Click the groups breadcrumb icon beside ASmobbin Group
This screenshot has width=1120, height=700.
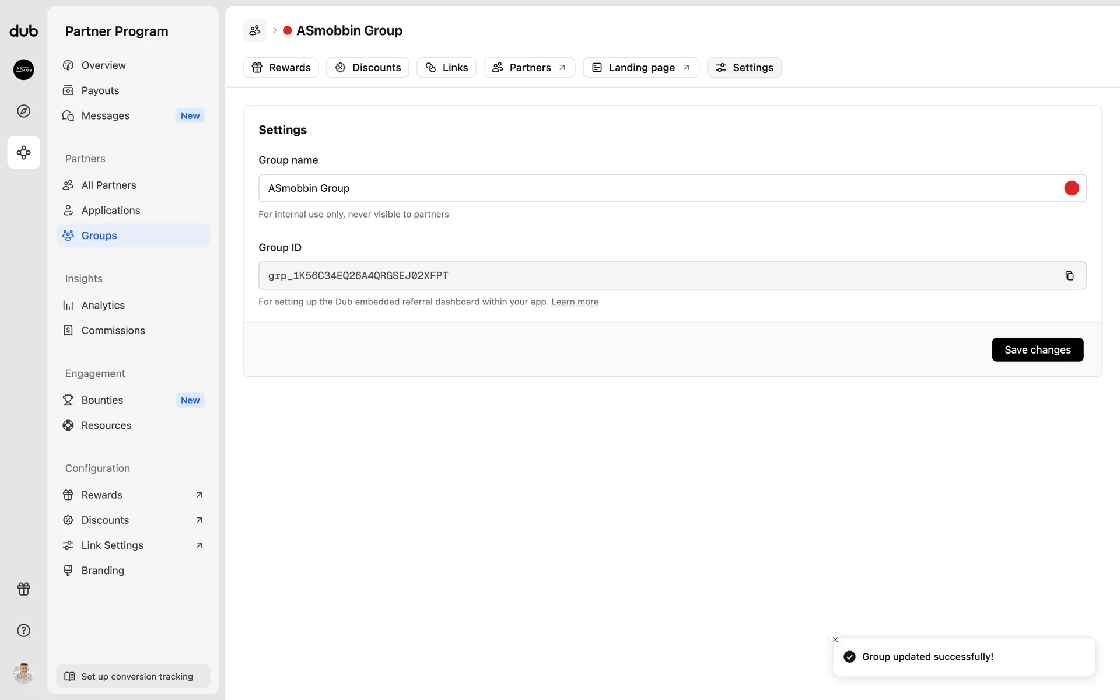click(x=255, y=30)
